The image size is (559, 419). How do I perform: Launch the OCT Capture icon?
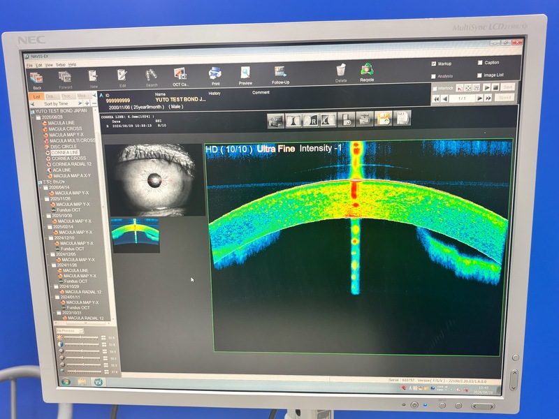point(180,74)
